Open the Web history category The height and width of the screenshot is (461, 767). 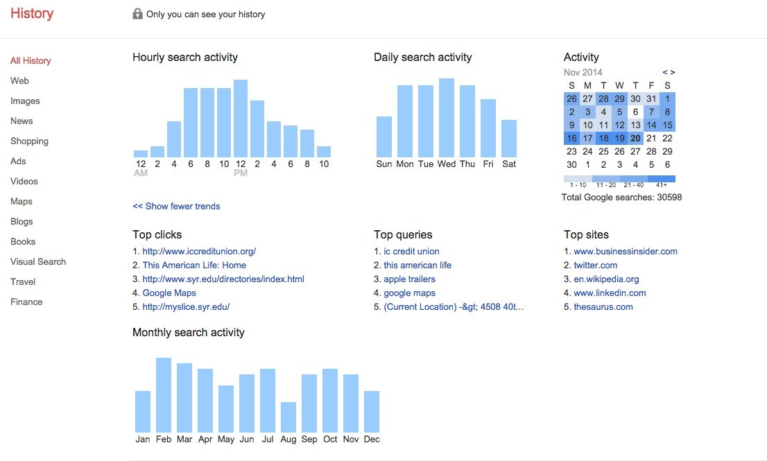19,81
